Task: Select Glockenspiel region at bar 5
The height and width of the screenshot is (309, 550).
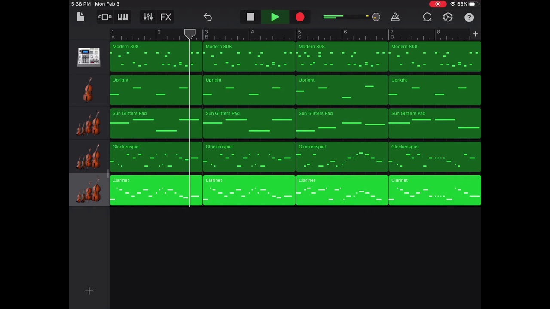Action: click(342, 157)
